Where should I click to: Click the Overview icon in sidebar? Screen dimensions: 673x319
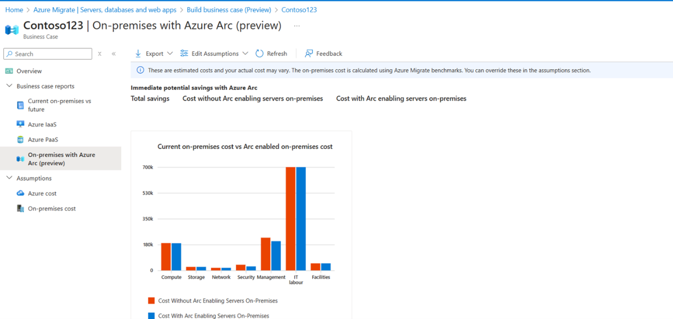coord(9,71)
